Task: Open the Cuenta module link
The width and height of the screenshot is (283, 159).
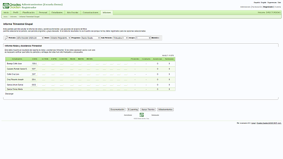Action: tap(278, 7)
